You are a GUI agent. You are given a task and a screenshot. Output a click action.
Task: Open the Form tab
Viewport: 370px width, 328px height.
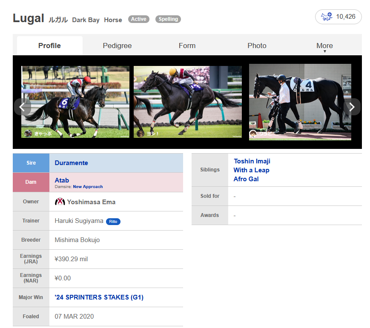pos(187,46)
